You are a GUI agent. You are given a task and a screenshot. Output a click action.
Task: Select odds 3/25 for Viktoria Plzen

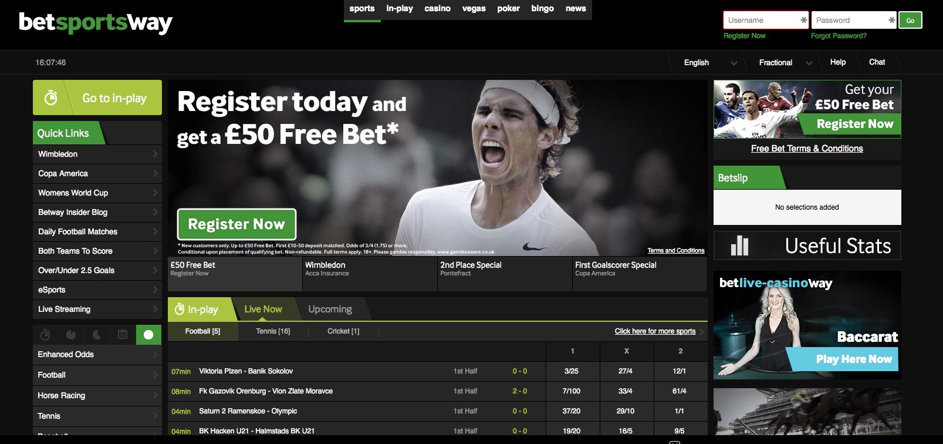coord(572,371)
